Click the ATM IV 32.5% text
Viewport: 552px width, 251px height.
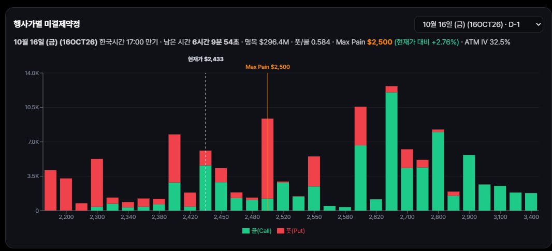point(488,42)
